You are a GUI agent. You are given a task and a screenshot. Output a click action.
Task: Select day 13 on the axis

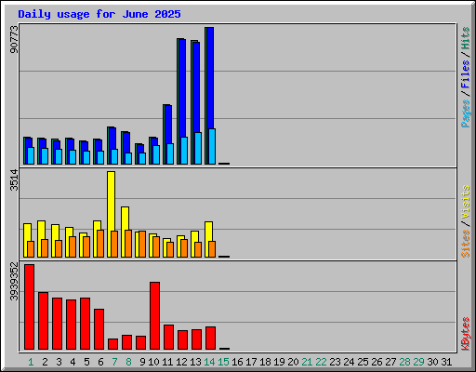point(195,362)
